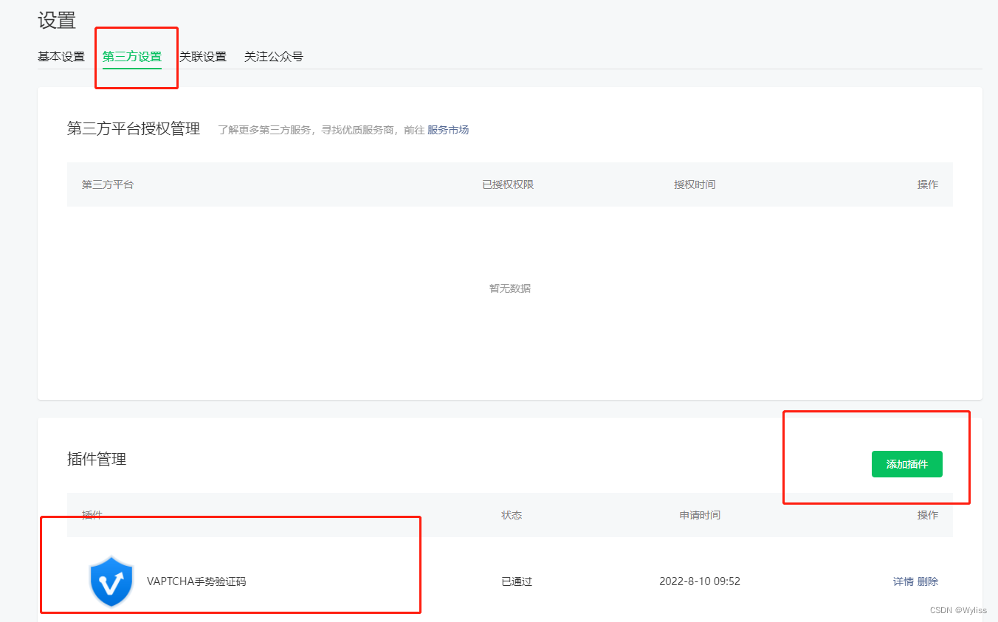This screenshot has width=998, height=622.
Task: Click the 已通过 status cell
Action: pyautogui.click(x=517, y=581)
